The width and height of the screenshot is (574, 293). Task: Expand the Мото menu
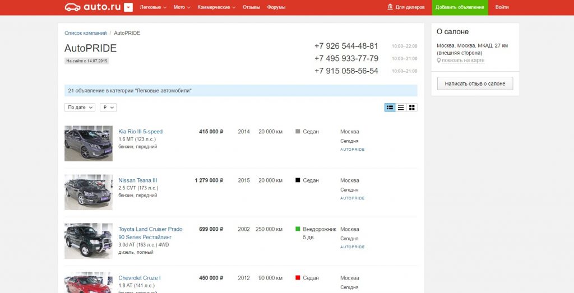[x=182, y=7]
